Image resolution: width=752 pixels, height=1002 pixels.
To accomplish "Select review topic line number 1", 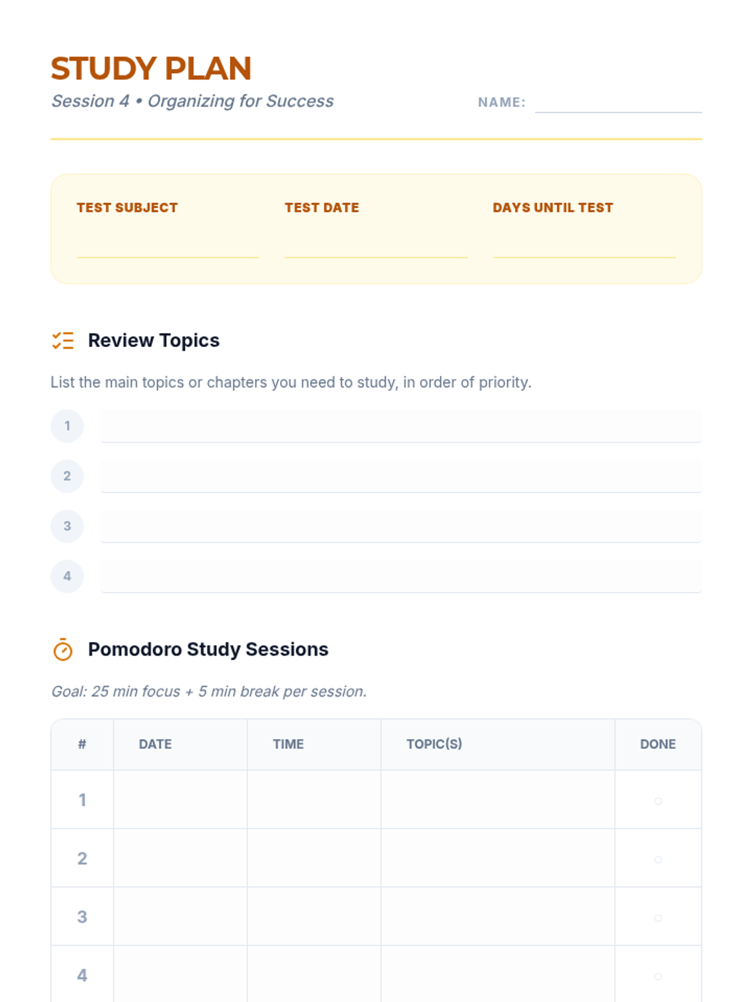I will click(401, 426).
